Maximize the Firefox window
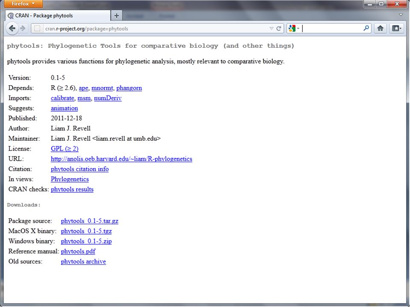This screenshot has height=307, width=410. pyautogui.click(x=381, y=4)
